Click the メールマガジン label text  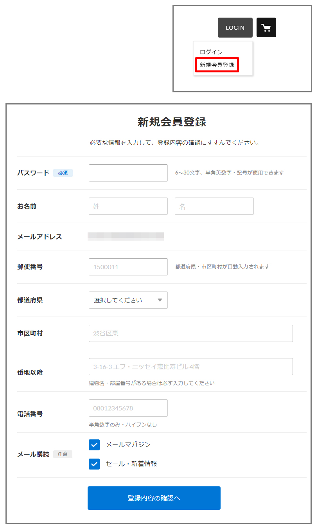tap(128, 445)
